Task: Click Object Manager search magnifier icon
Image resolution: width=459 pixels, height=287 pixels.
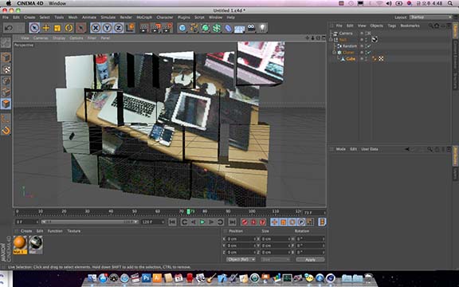Action: pyautogui.click(x=430, y=26)
